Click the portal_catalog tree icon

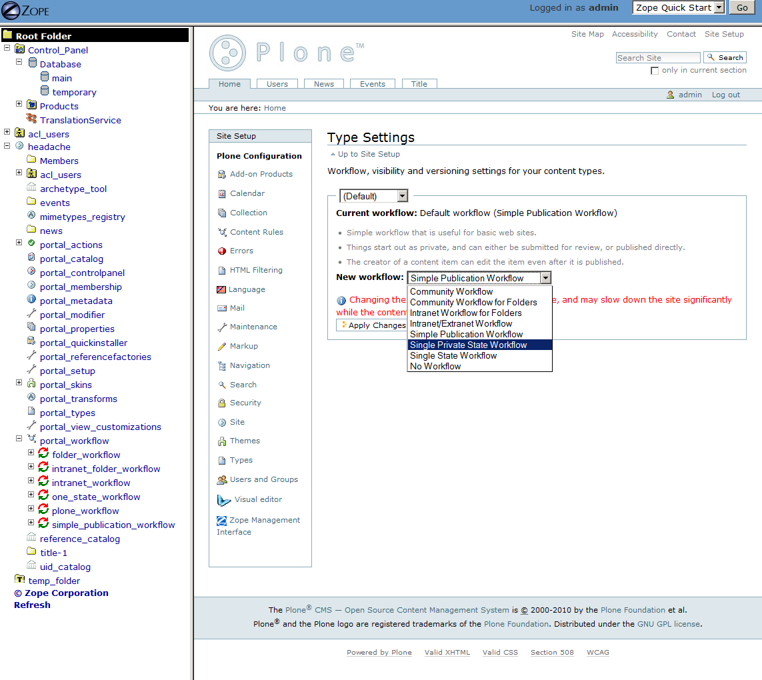(x=31, y=257)
